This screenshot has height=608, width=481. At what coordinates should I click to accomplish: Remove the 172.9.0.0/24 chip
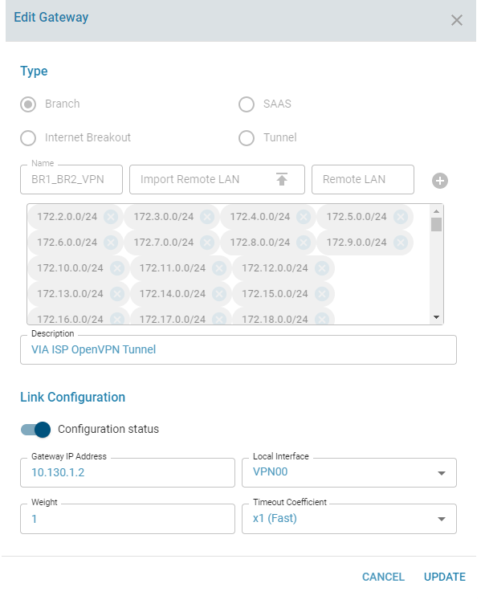point(401,243)
